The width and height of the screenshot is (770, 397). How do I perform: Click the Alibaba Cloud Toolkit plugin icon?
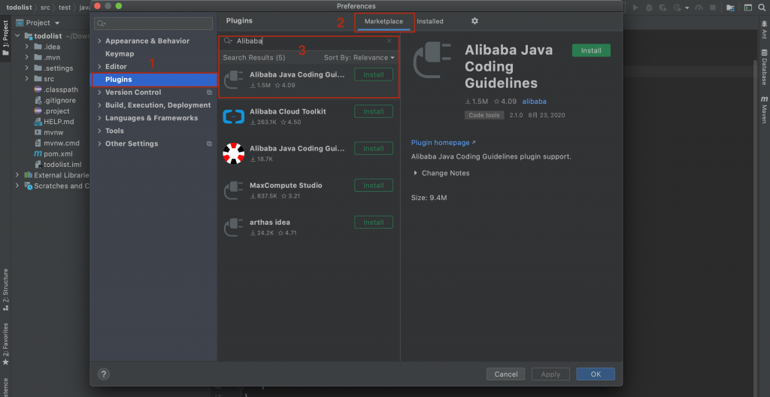click(x=233, y=117)
